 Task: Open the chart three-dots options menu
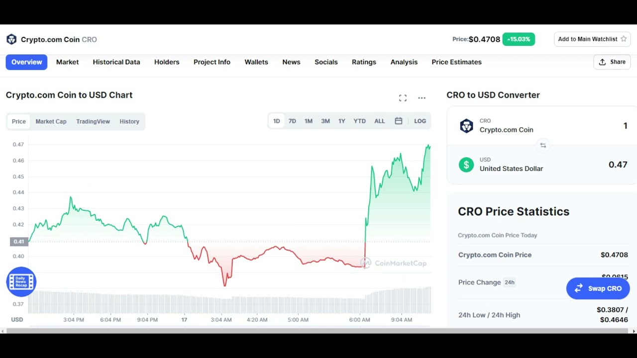click(422, 98)
